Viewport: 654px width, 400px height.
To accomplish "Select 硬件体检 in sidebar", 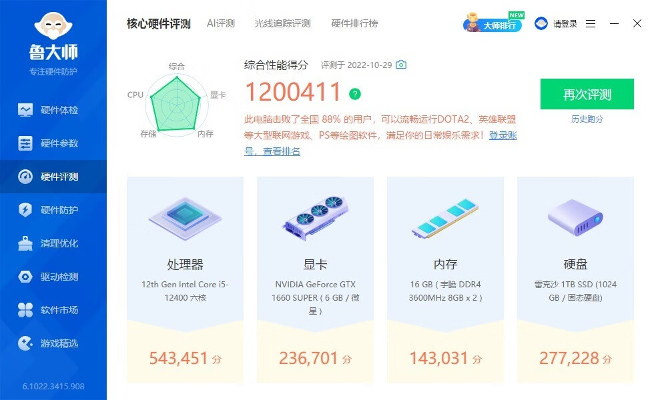I will tap(59, 110).
